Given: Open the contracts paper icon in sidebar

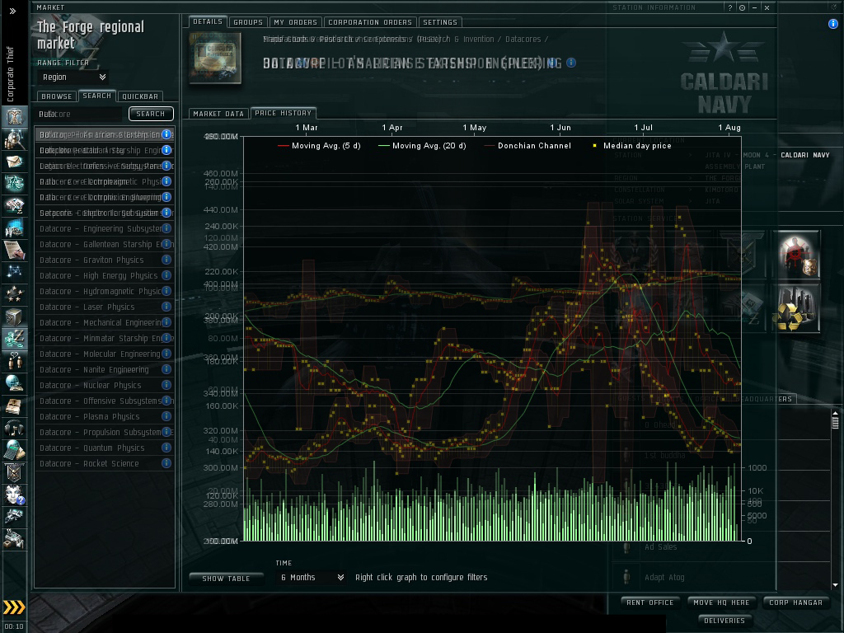Looking at the screenshot, I should coord(14,250).
